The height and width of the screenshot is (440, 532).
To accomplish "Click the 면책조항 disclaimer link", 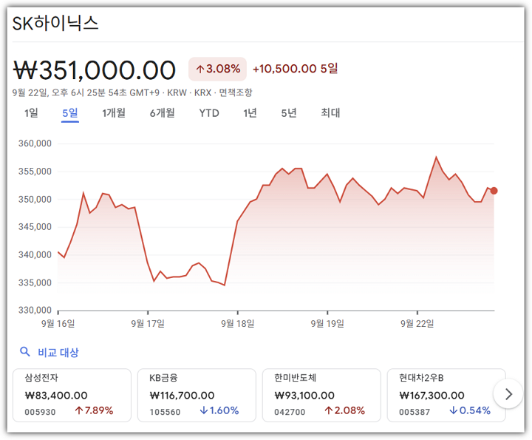I will click(x=236, y=92).
